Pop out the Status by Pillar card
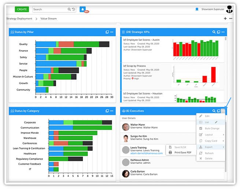The height and width of the screenshot is (189, 240). tap(107, 32)
